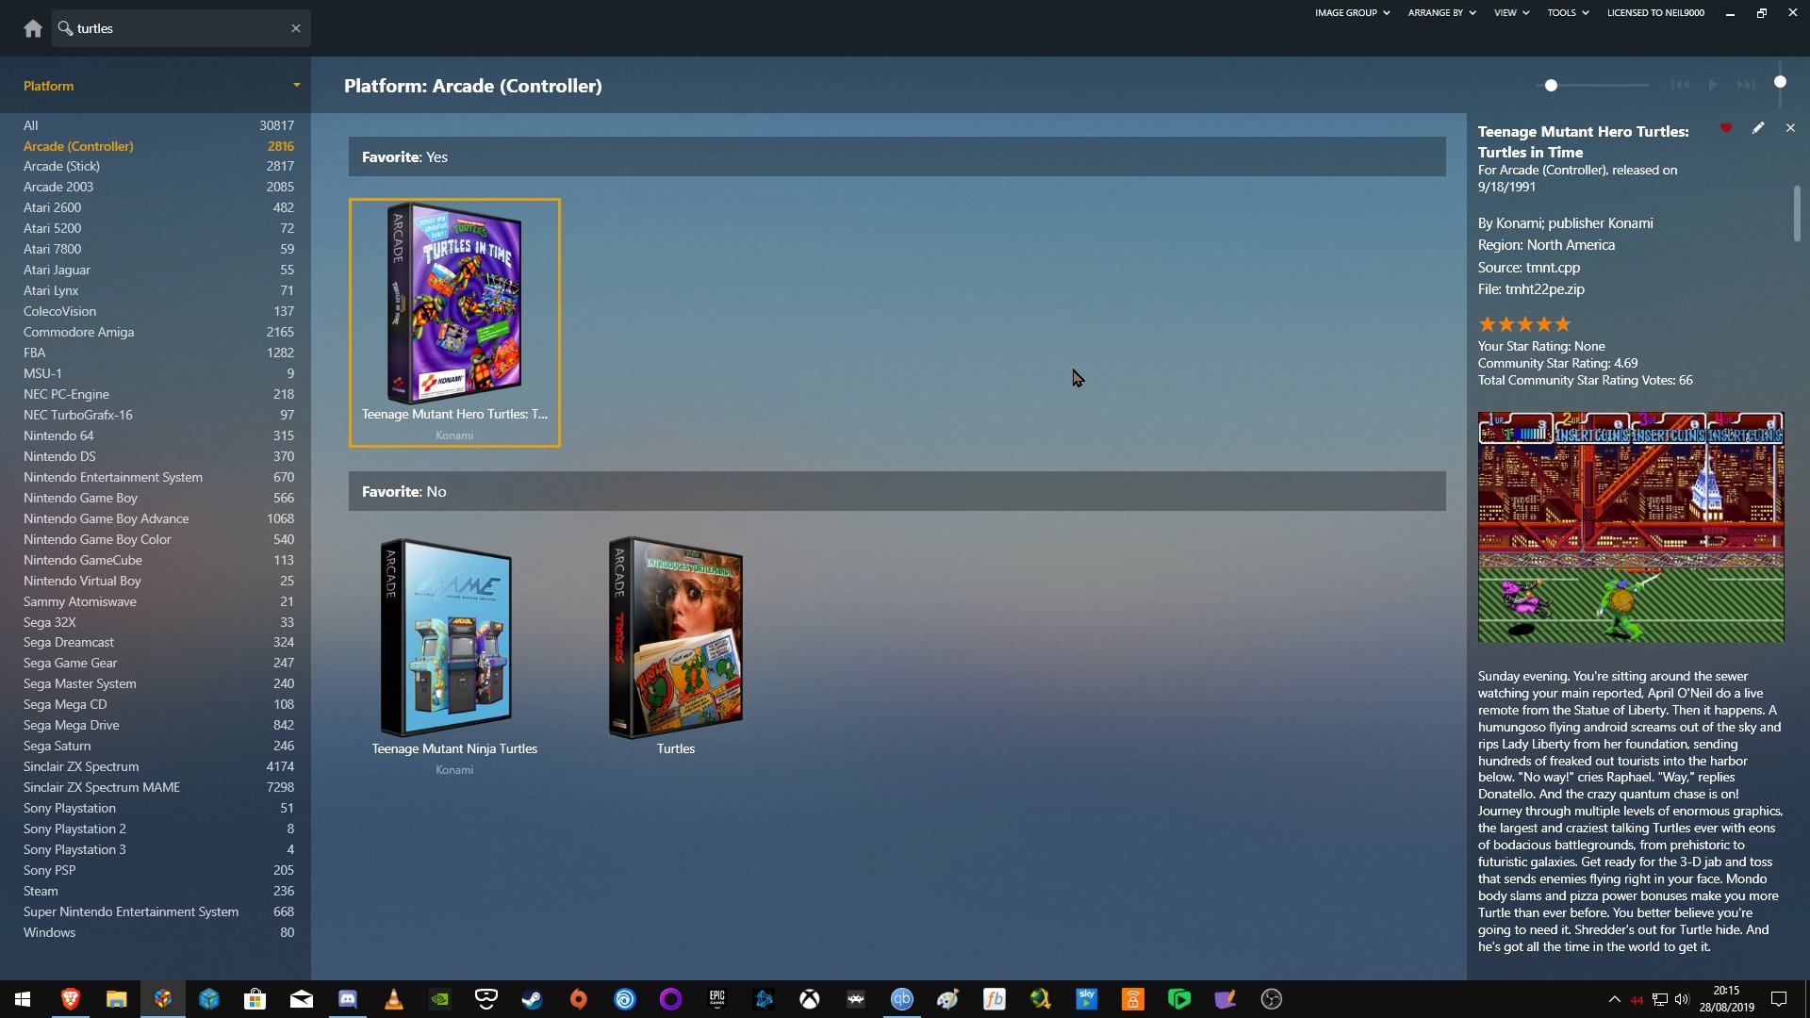Open qBittorrent from taskbar
1810x1018 pixels.
point(901,999)
